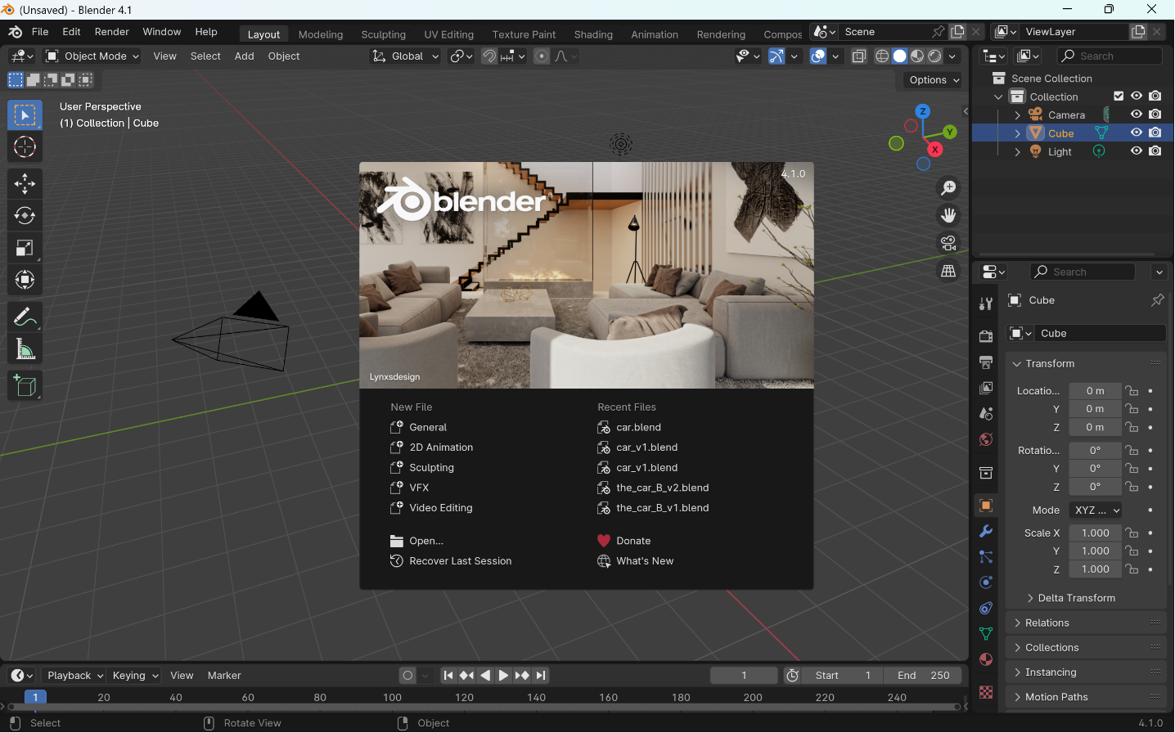Open the Tool properties tab

[986, 304]
